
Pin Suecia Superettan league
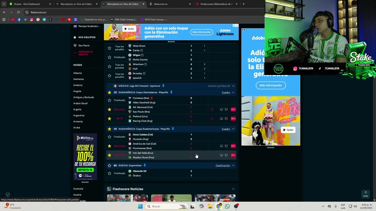(x=145, y=165)
